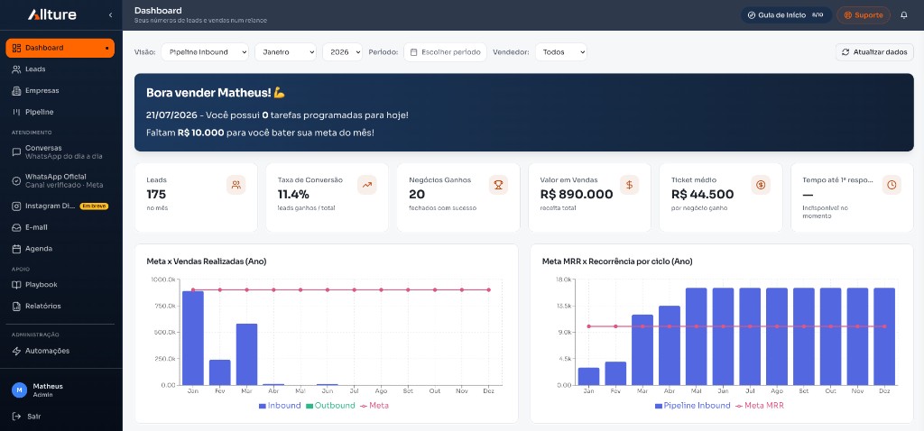
Task: Click the Bora vender Matheus heading
Action: pos(216,93)
